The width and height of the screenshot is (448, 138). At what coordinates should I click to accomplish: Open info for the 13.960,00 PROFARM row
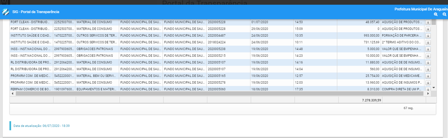pos(428,83)
